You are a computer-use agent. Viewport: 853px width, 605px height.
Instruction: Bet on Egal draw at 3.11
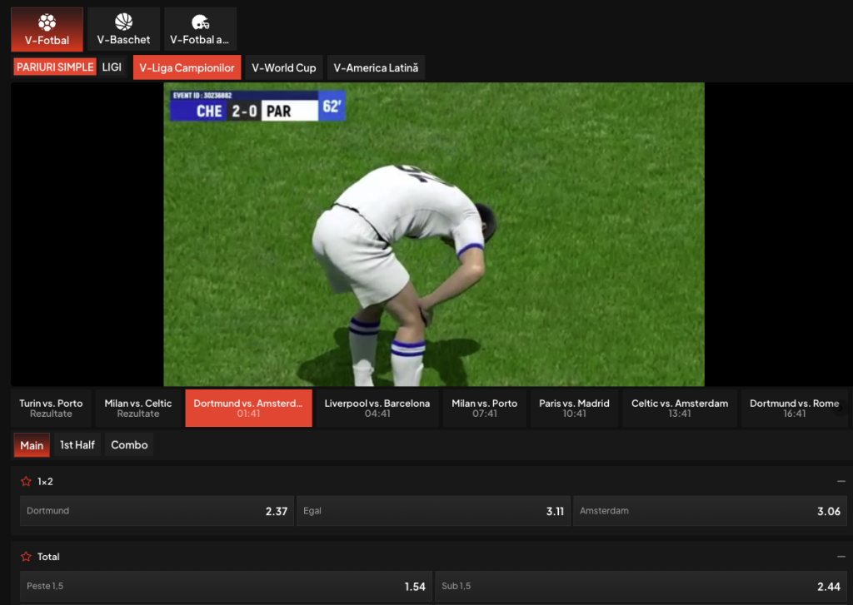point(433,510)
